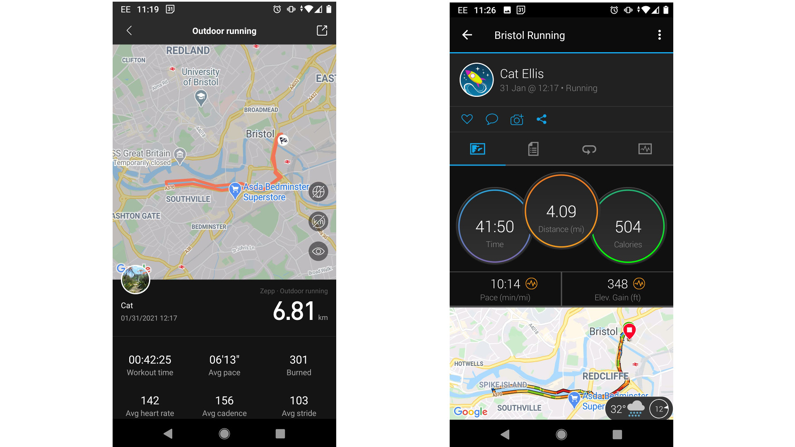This screenshot has height=447, width=795.
Task: Click back arrow on Zepp Outdoor running
Action: coord(129,31)
